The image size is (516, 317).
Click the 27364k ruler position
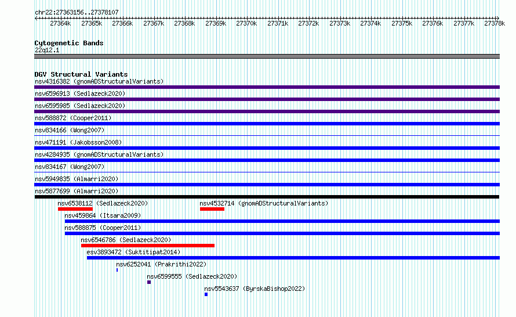click(60, 23)
